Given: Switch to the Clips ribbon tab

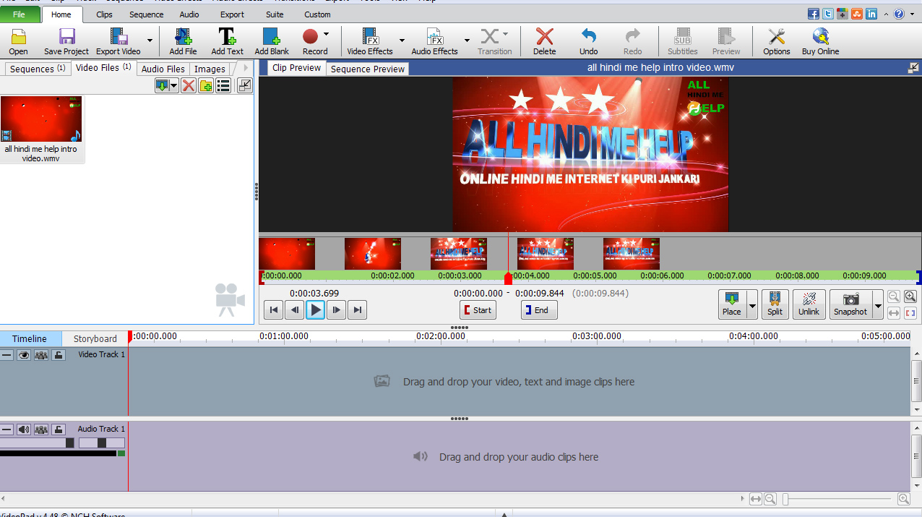Looking at the screenshot, I should tap(104, 14).
